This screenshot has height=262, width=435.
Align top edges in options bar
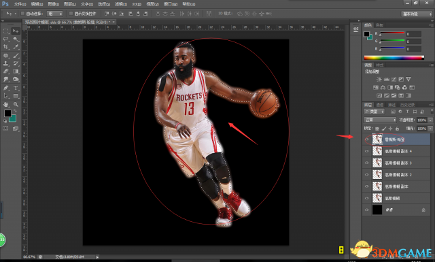point(107,14)
